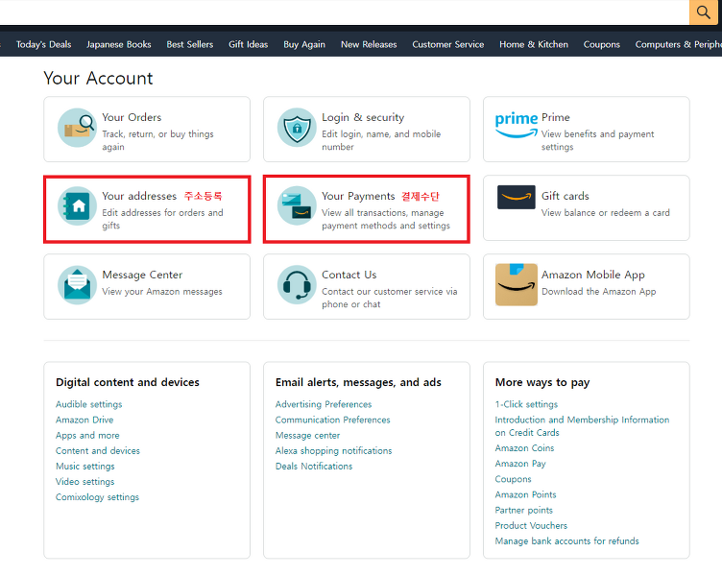
Task: Click Amazon Points link
Action: coord(525,494)
